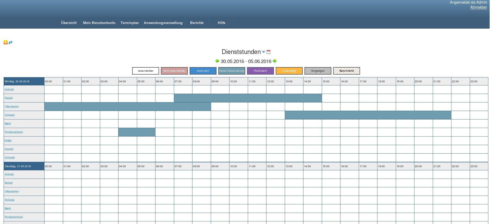Open the Mein Benutzerkonto menu

pos(99,23)
